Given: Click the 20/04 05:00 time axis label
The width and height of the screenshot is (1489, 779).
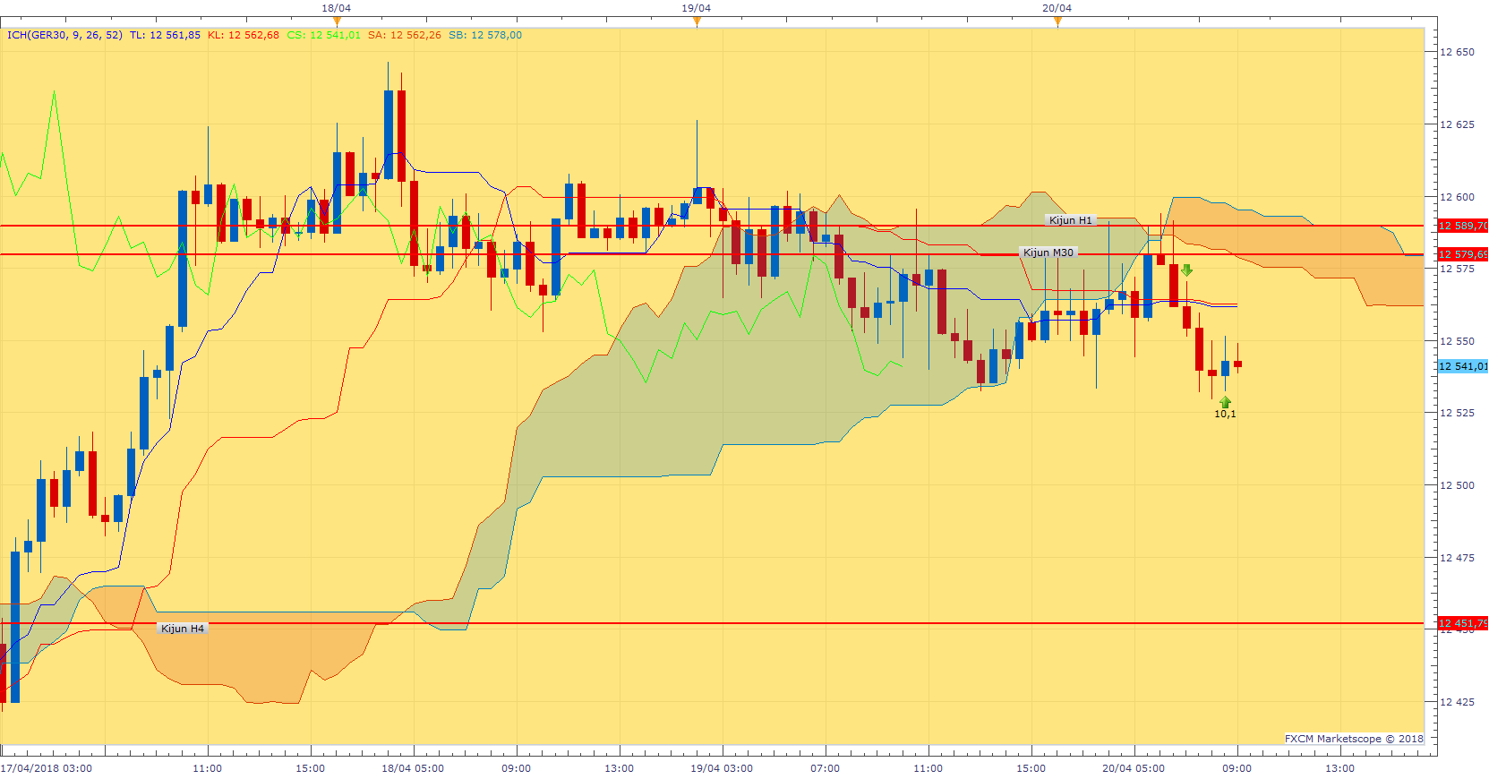Looking at the screenshot, I should 1134,768.
